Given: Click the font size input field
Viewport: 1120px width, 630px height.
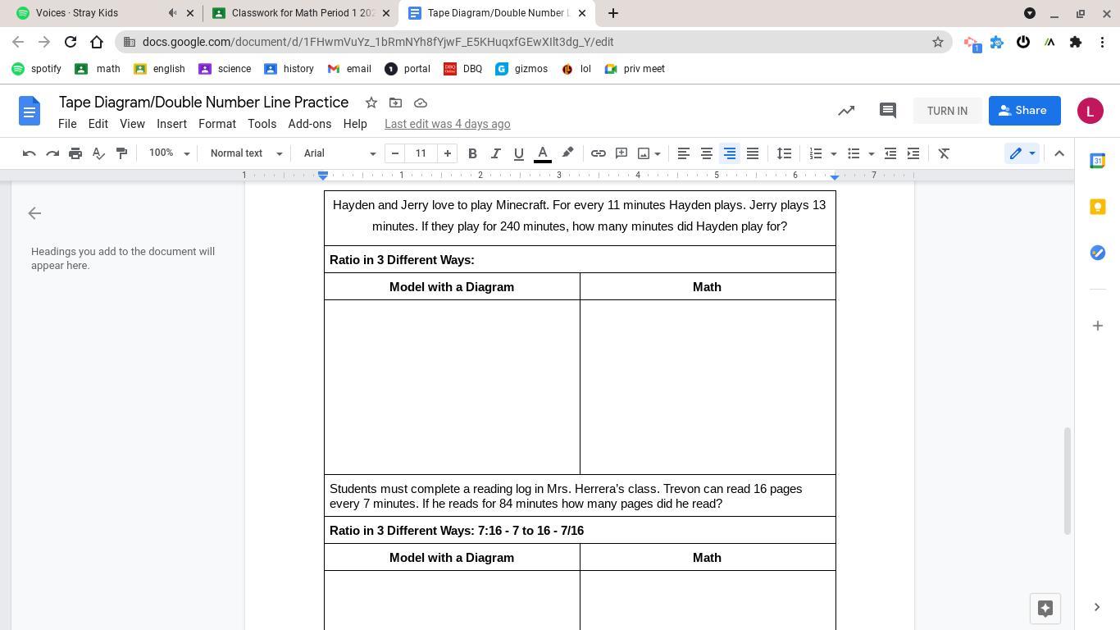Looking at the screenshot, I should click(x=421, y=153).
